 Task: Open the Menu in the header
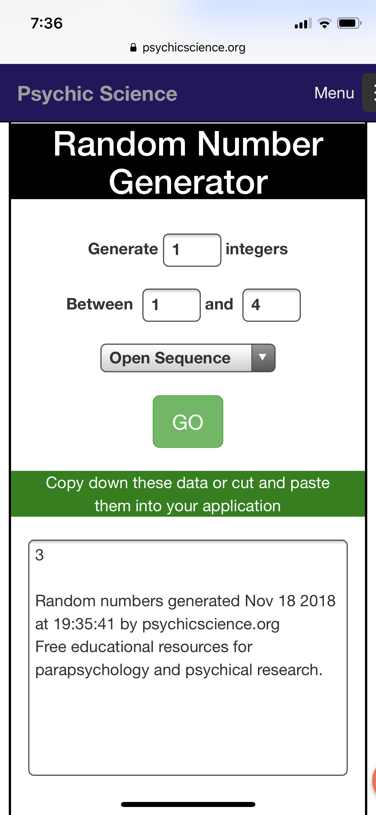tap(334, 93)
